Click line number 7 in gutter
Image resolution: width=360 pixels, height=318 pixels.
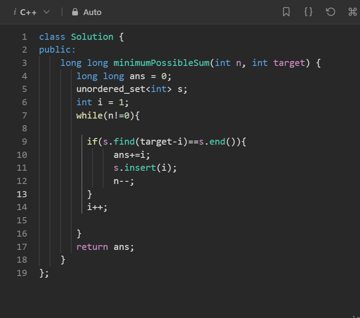[x=24, y=115]
